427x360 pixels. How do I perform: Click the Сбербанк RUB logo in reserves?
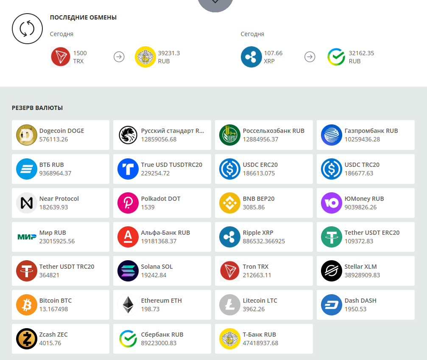128,339
